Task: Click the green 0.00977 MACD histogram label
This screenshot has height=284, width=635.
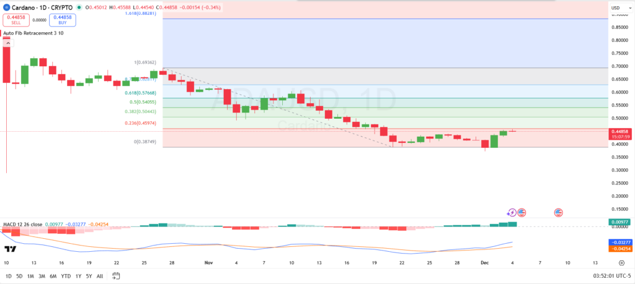Action: [620, 222]
